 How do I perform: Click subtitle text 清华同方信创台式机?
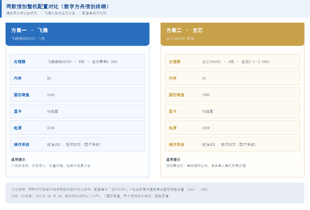point(22,13)
